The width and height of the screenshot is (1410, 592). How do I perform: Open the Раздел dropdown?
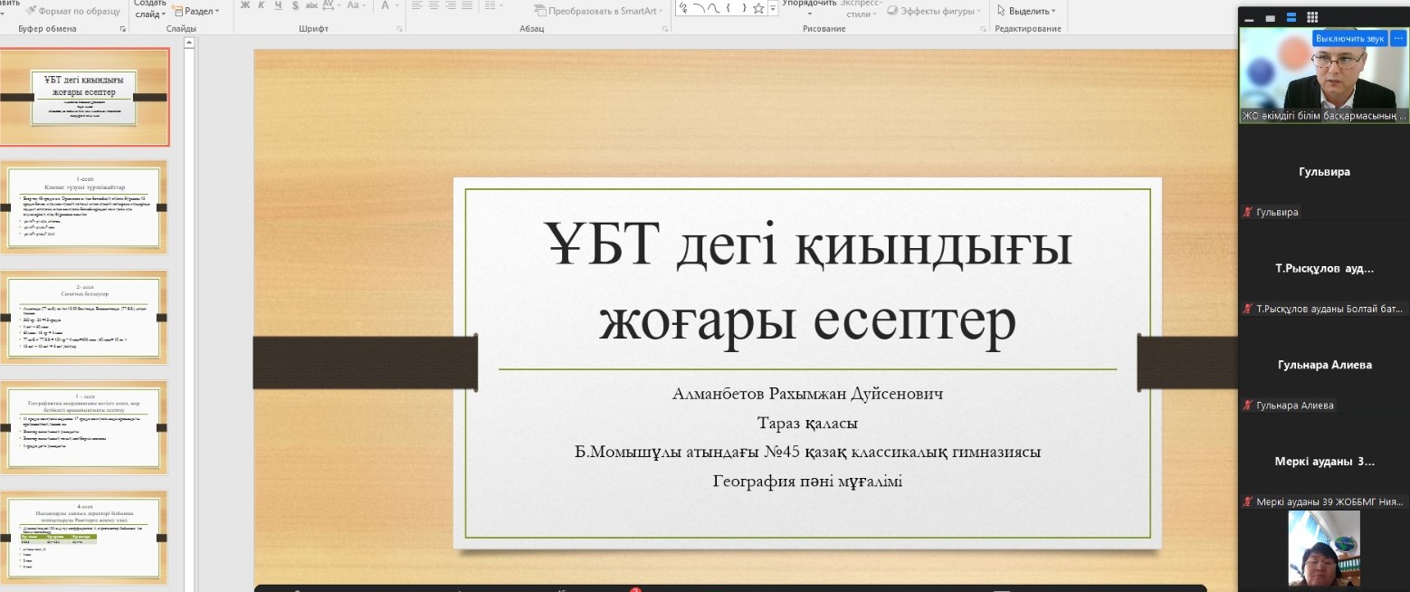[x=194, y=11]
